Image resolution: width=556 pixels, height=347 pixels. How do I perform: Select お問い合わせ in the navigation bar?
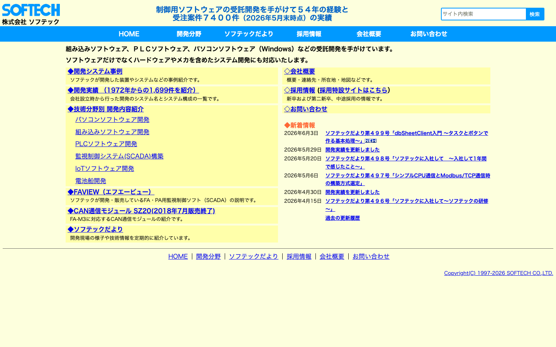(x=429, y=34)
